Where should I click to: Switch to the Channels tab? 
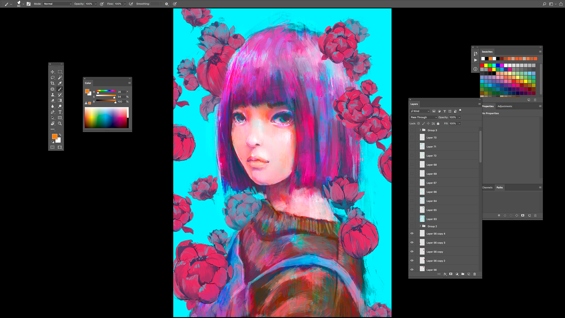coord(487,188)
